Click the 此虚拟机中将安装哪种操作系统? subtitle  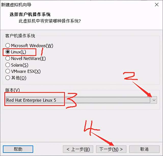(50, 21)
